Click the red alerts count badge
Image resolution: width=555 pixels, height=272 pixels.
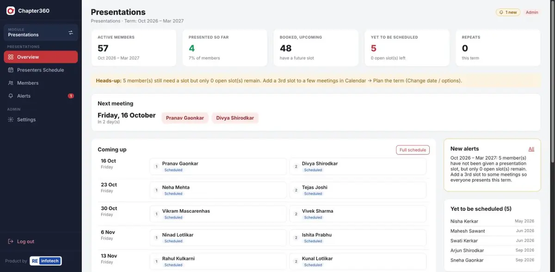coord(71,96)
